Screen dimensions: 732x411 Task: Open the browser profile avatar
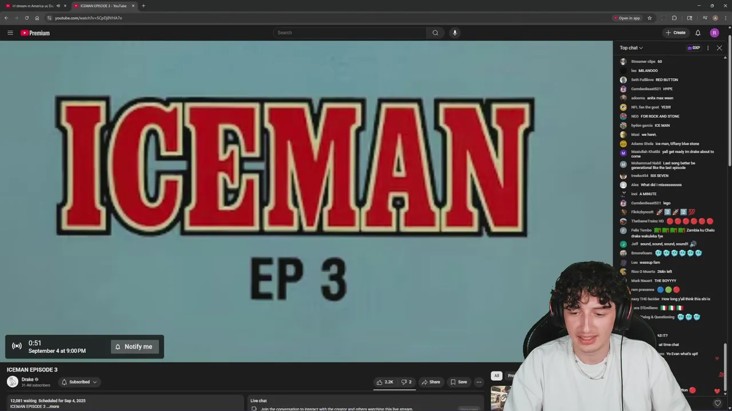(715, 18)
